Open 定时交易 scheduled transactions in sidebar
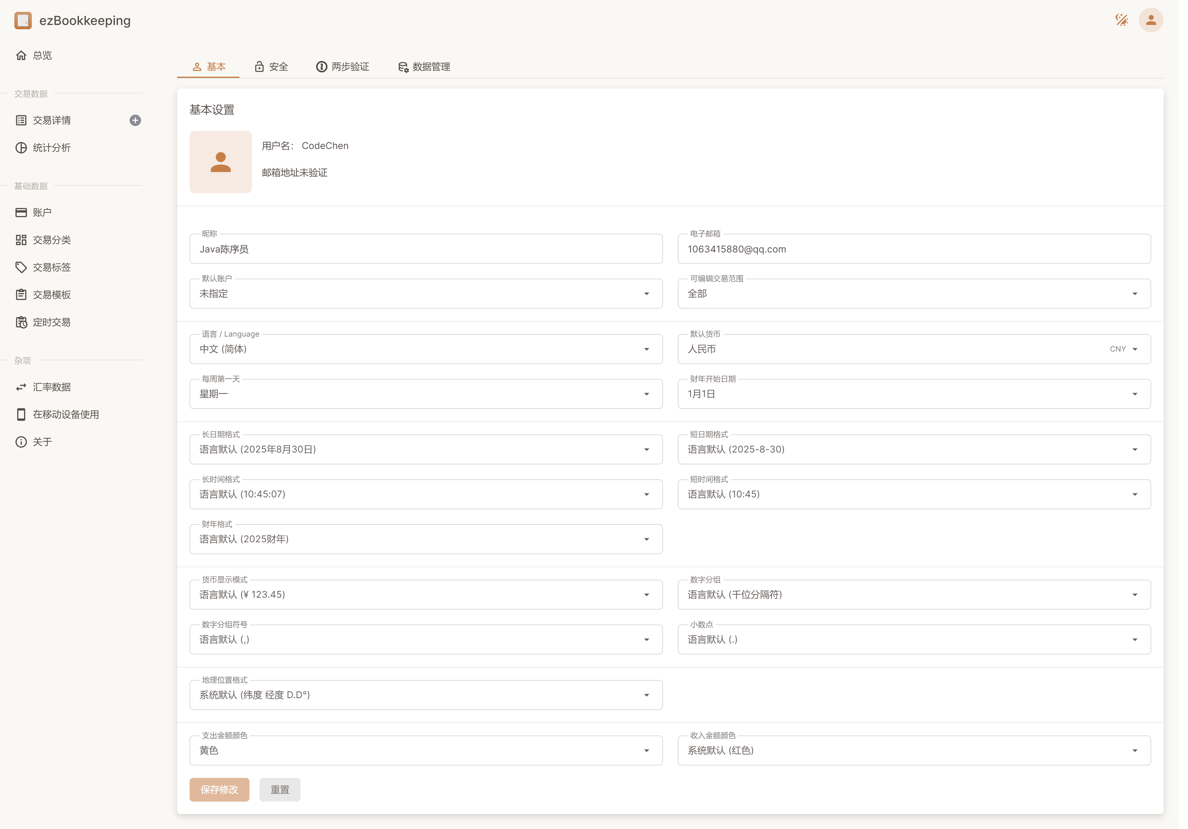This screenshot has height=829, width=1188. point(51,322)
